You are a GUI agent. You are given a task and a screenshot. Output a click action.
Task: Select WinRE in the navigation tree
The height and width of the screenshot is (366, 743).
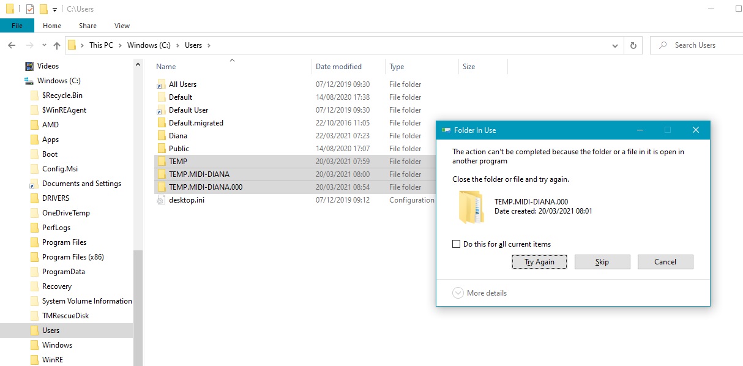click(52, 360)
